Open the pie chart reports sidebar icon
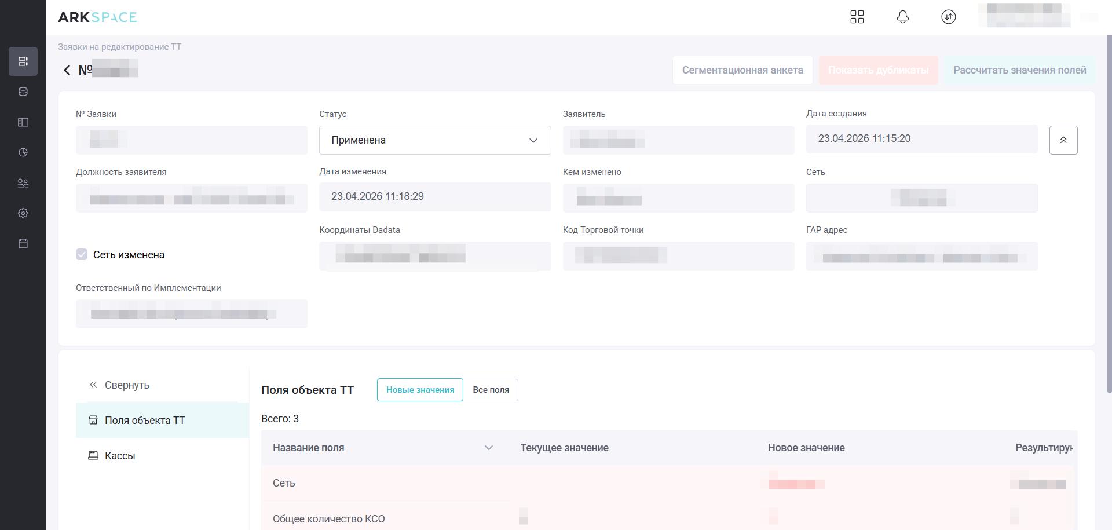Viewport: 1112px width, 530px height. tap(23, 152)
